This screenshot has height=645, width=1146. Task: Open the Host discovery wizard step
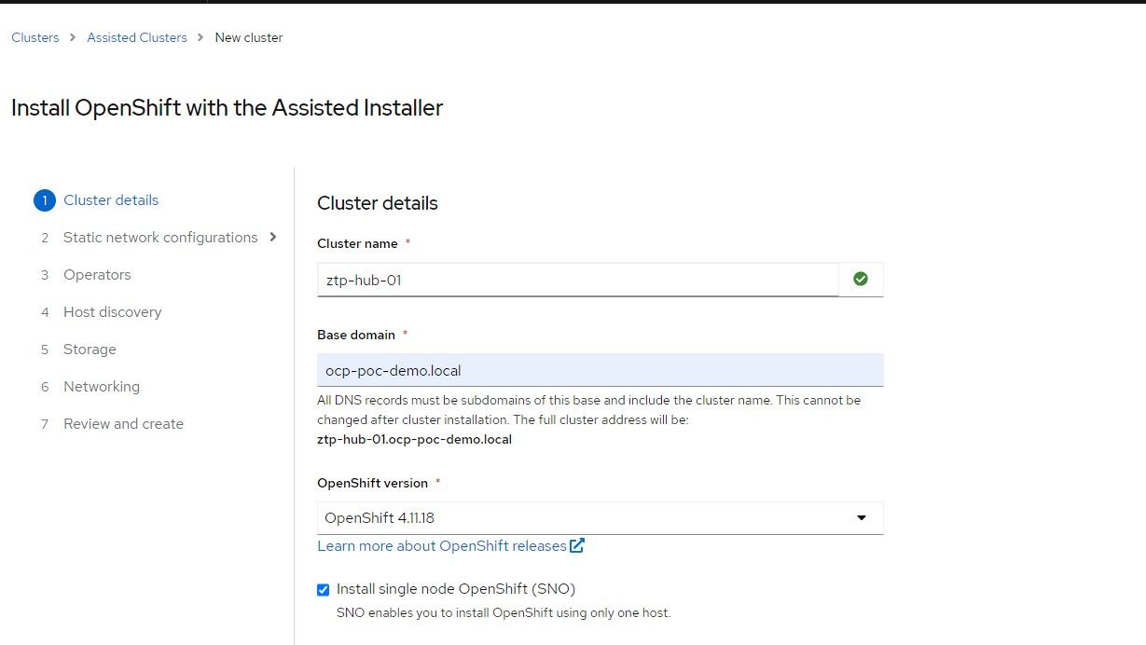pyautogui.click(x=112, y=312)
